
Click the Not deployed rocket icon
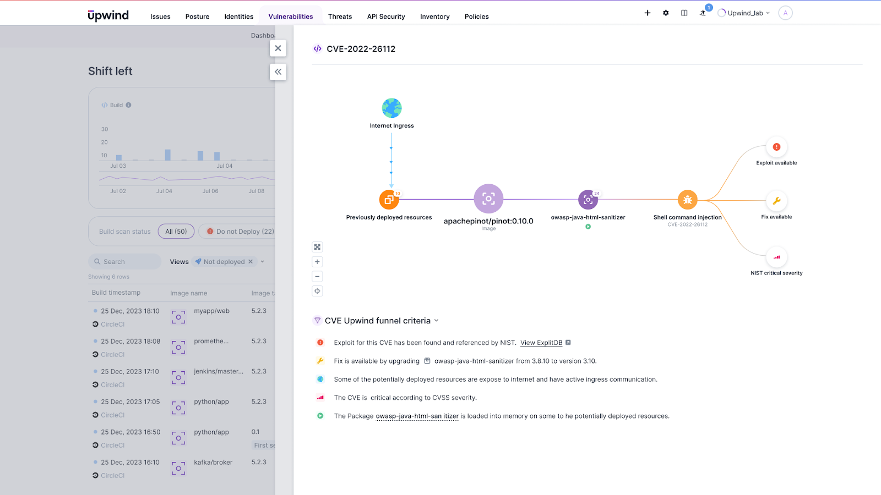coord(198,262)
